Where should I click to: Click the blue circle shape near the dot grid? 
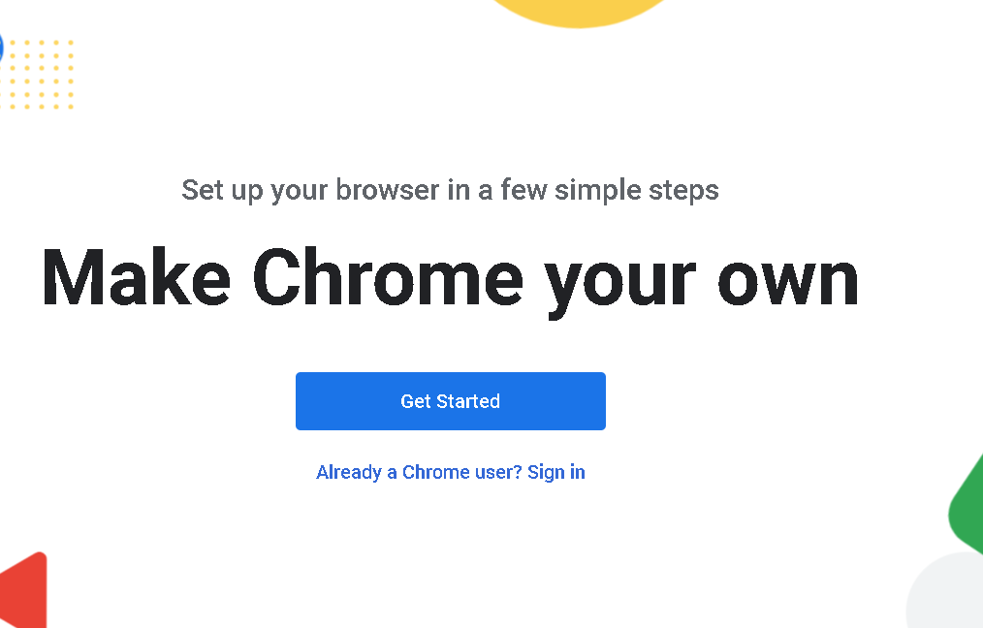point(2,47)
